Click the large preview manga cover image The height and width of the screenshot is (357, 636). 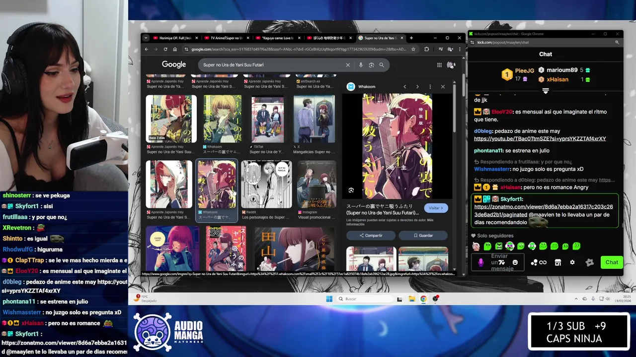click(397, 146)
